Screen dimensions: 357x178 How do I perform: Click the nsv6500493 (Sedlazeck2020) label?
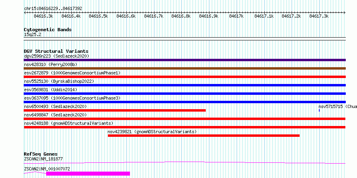point(55,106)
